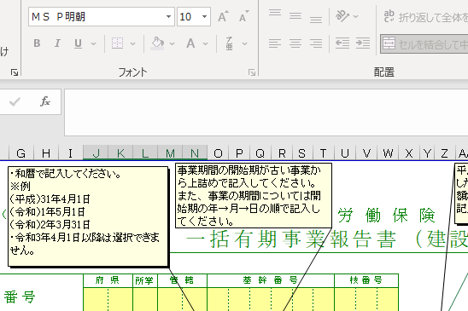Decrease indent
This screenshot has width=468, height=311.
(x=342, y=43)
